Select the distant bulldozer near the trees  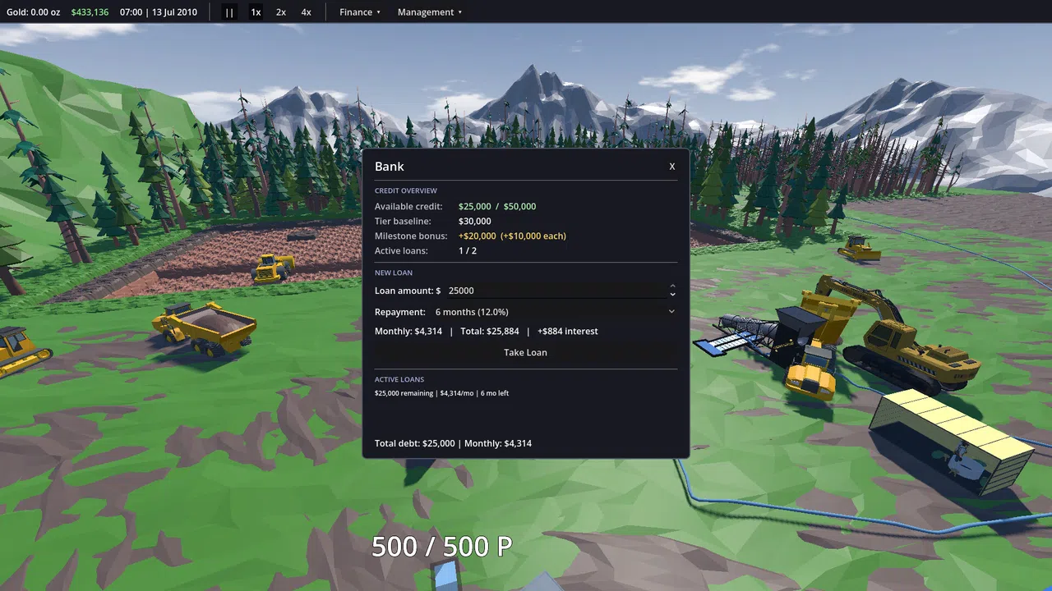tap(859, 248)
